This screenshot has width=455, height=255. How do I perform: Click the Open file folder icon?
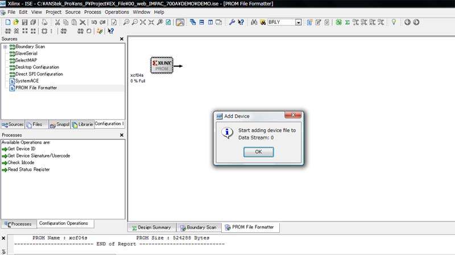click(x=16, y=22)
